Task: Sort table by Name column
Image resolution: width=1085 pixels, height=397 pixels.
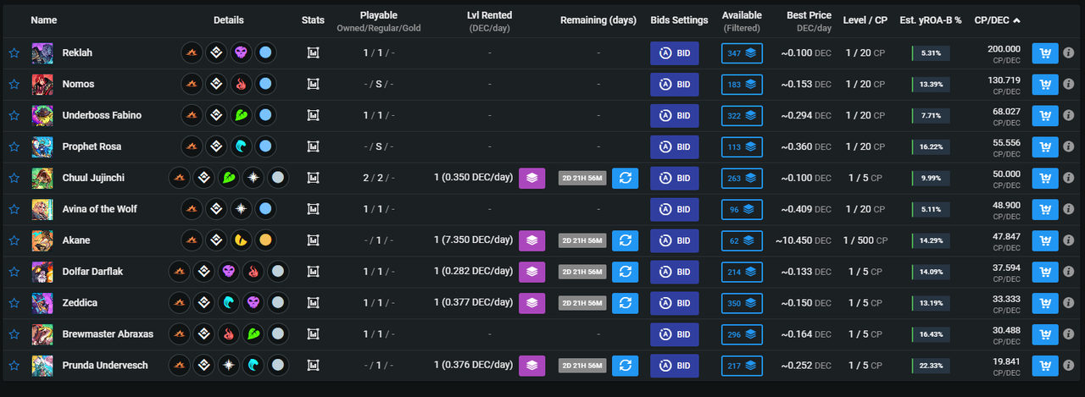Action: click(43, 20)
